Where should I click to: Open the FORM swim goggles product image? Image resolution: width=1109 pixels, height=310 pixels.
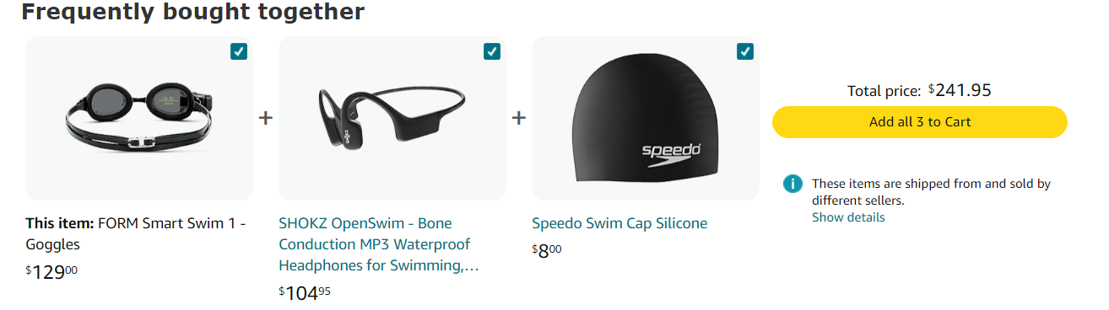[x=139, y=118]
